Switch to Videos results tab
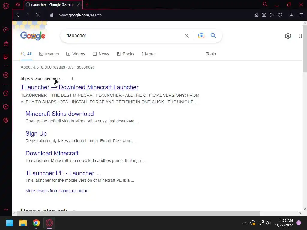The height and width of the screenshot is (230, 307). click(76, 54)
